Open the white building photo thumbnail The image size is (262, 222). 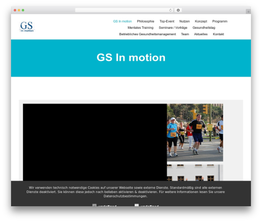point(195,173)
